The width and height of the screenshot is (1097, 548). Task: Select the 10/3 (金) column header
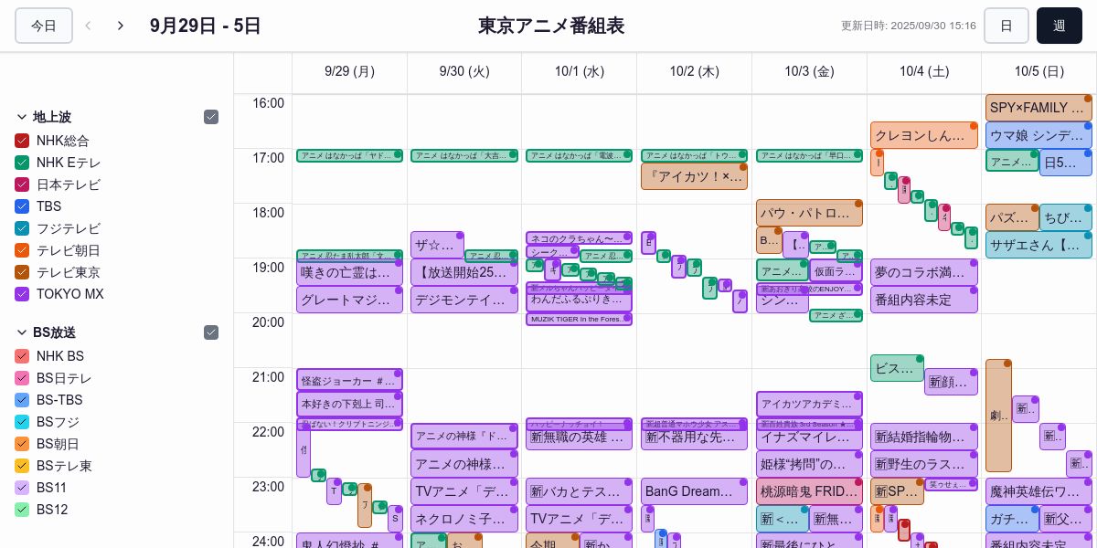tap(809, 71)
